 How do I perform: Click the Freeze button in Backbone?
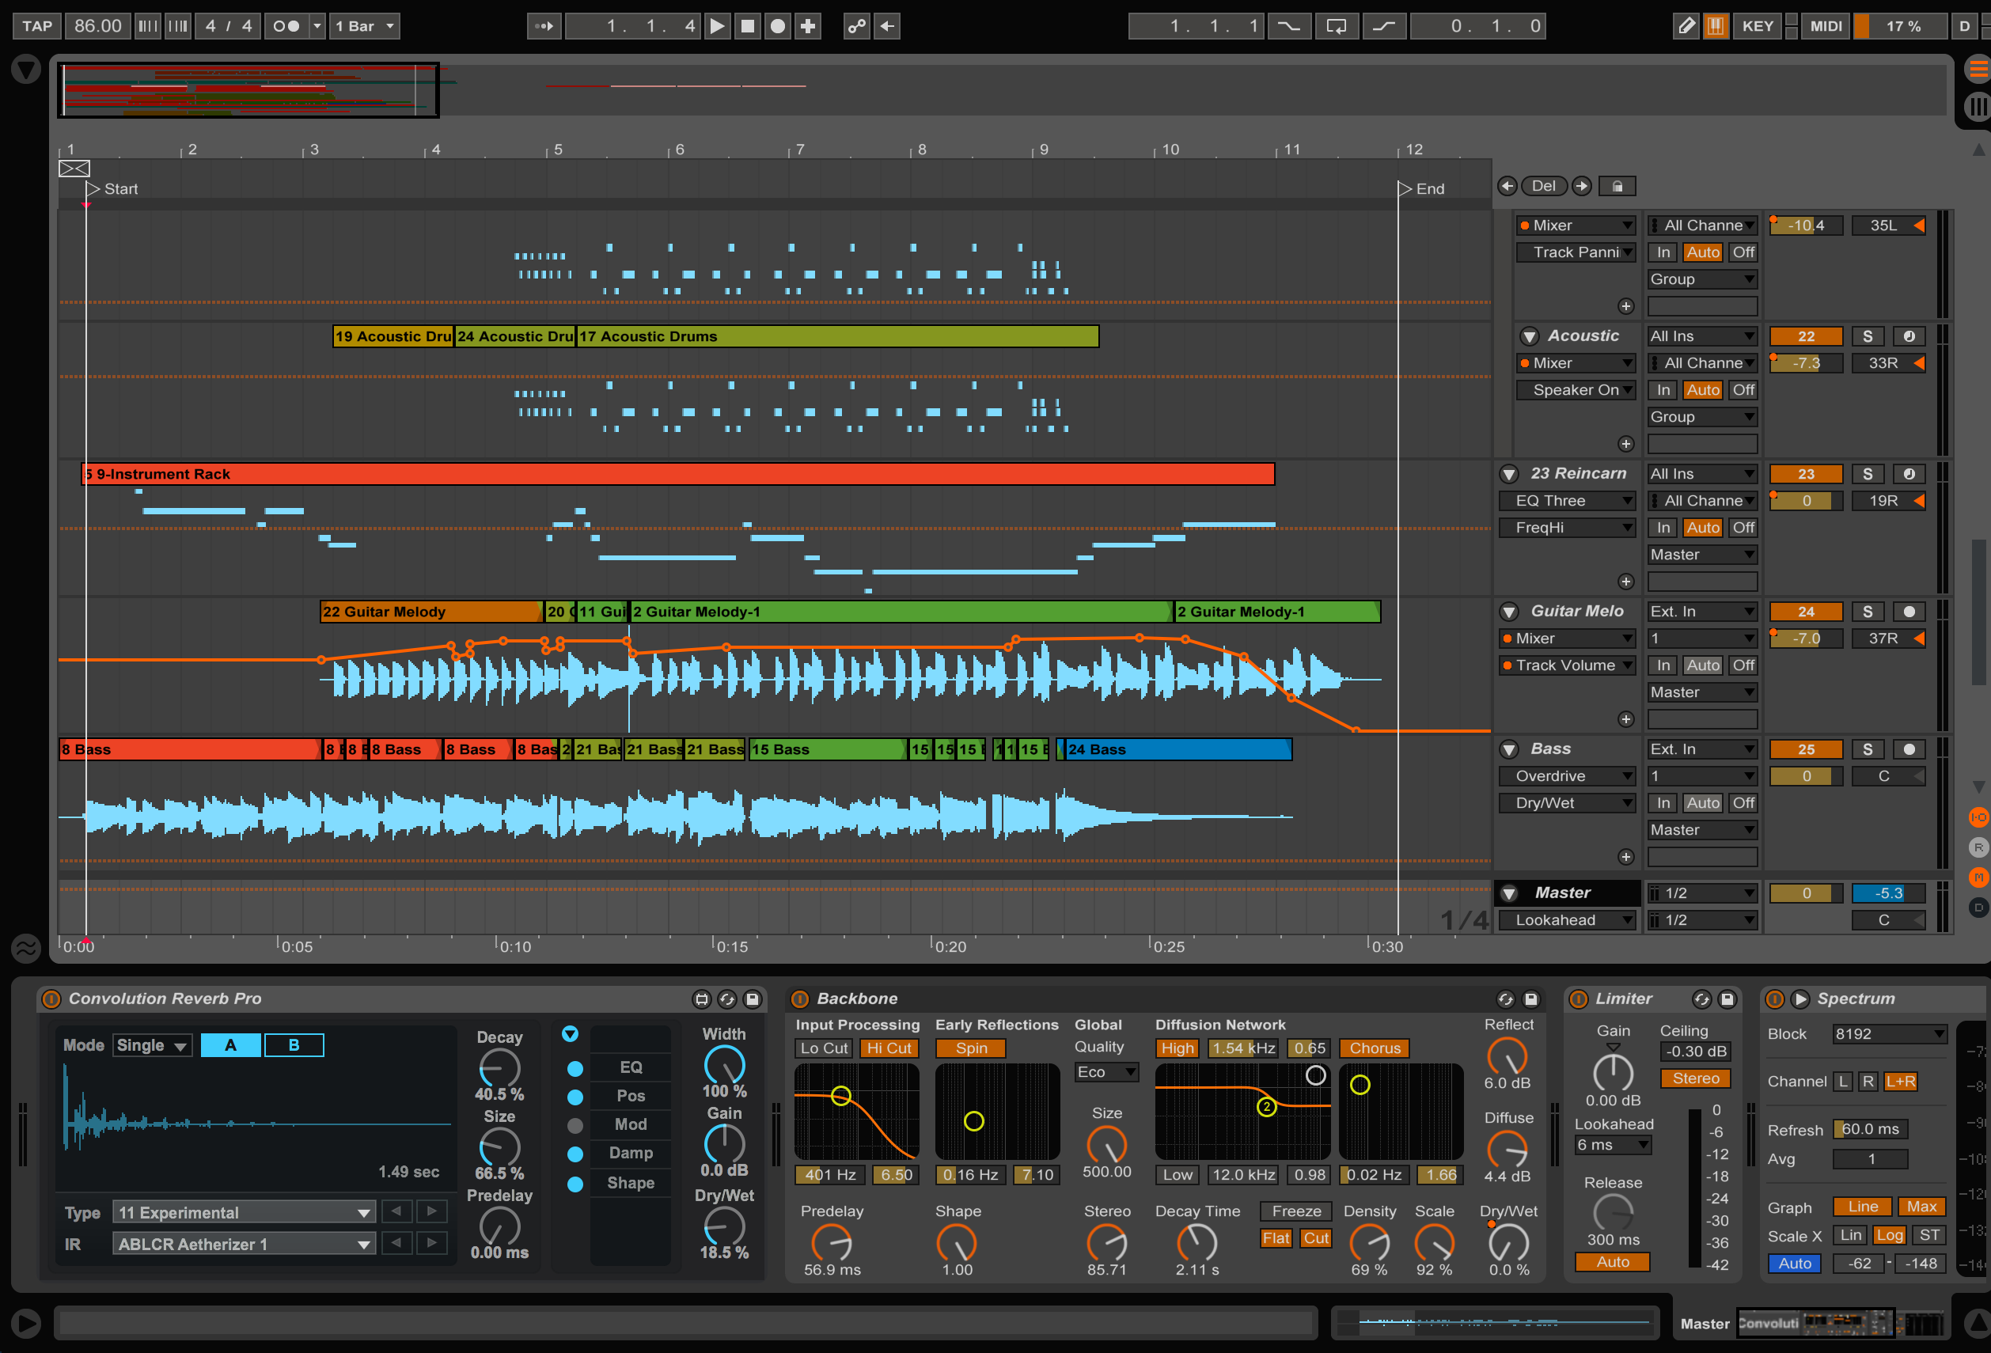(x=1295, y=1211)
